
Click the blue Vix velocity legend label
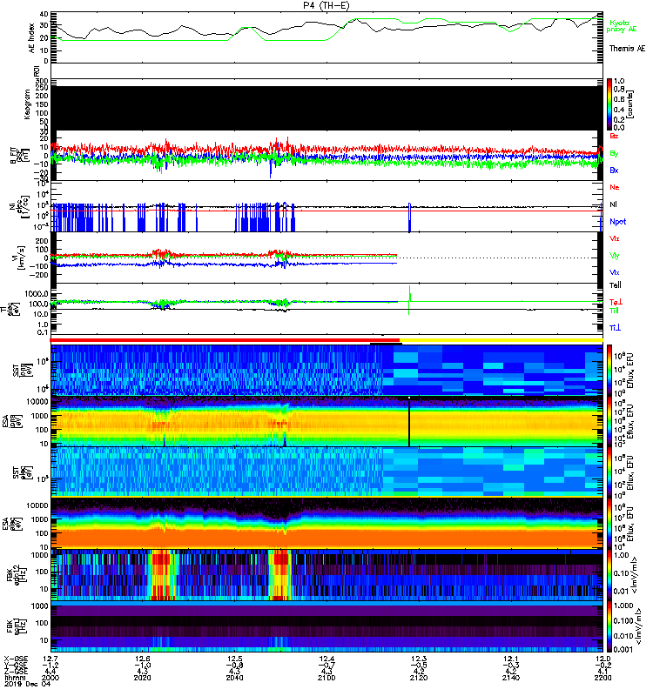tap(615, 272)
